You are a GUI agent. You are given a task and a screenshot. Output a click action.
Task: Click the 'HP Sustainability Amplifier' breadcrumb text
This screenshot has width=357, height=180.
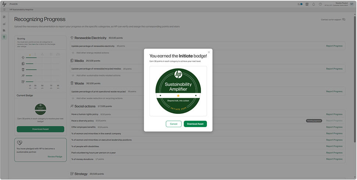(x=21, y=10)
